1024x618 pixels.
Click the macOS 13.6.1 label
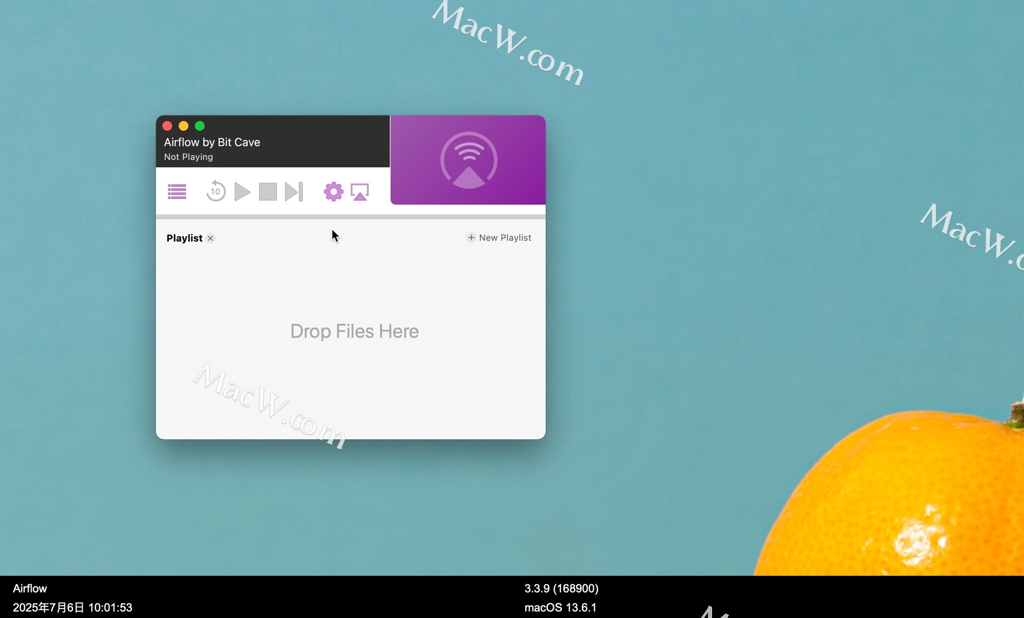point(561,607)
